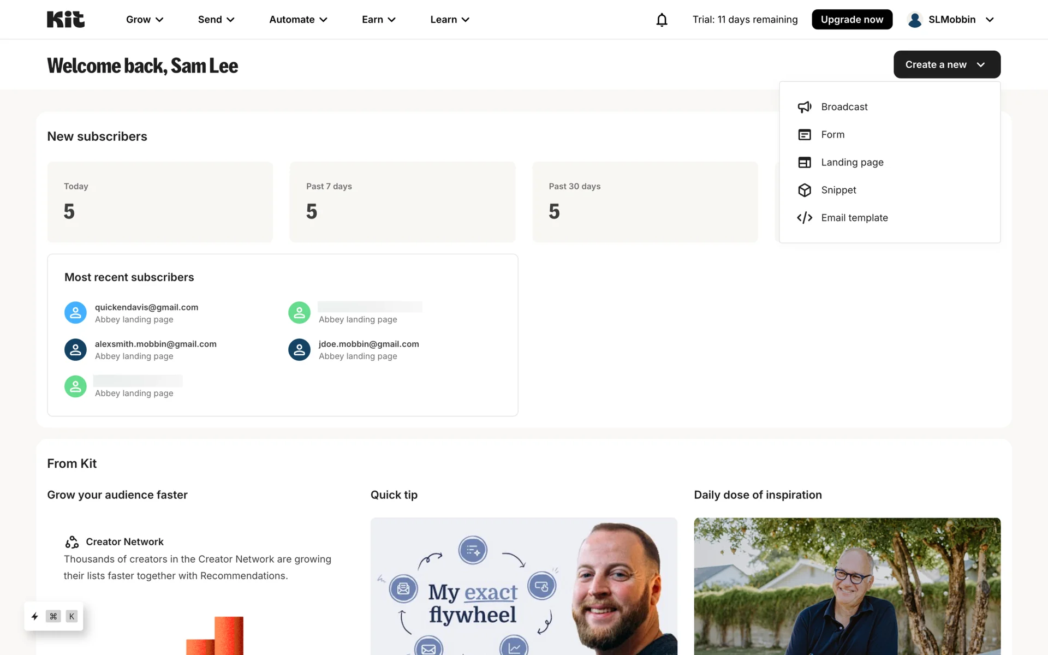Click the Kit logo
1048x655 pixels.
coord(65,20)
